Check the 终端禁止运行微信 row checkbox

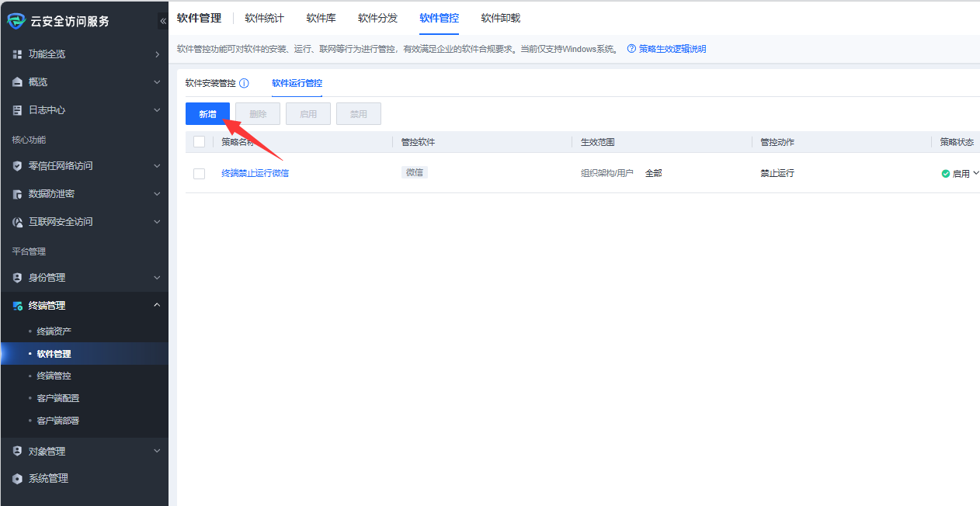(x=199, y=174)
